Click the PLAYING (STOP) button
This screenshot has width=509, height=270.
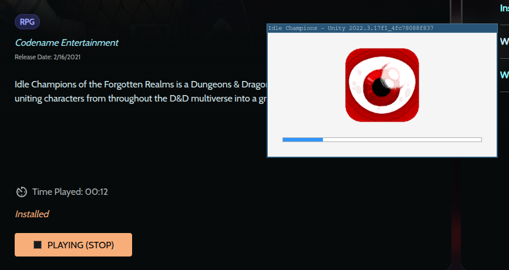tap(73, 245)
